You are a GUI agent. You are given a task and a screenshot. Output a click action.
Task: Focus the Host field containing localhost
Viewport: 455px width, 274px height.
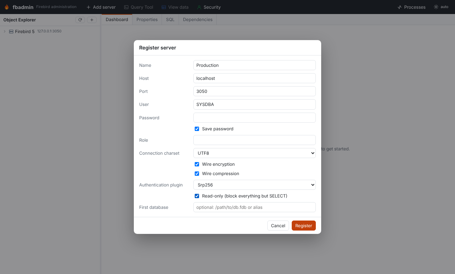255,78
